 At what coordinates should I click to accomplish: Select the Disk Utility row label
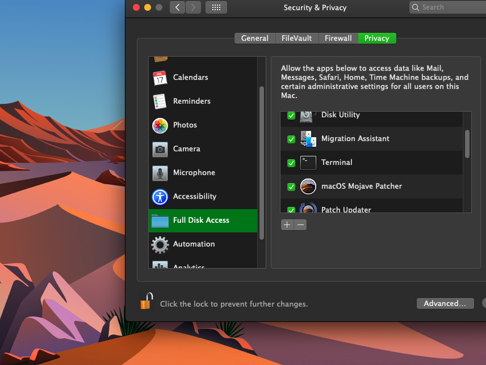point(340,115)
